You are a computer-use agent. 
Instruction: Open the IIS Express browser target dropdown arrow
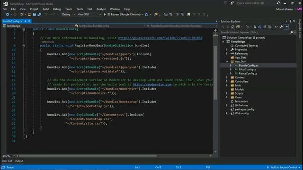click(x=143, y=15)
